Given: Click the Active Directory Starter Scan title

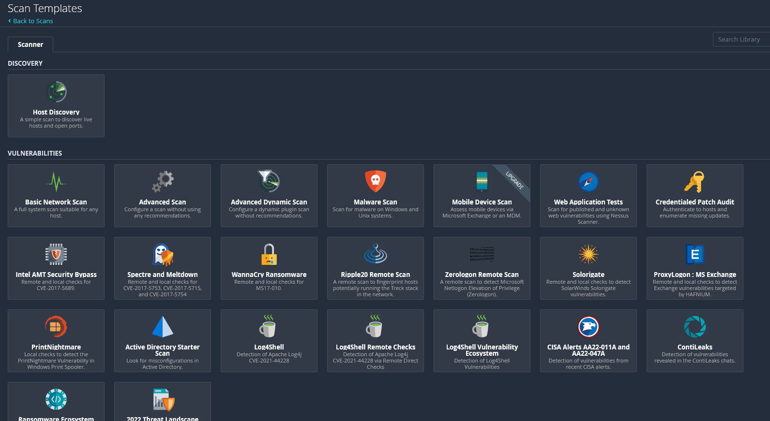Looking at the screenshot, I should [x=163, y=350].
